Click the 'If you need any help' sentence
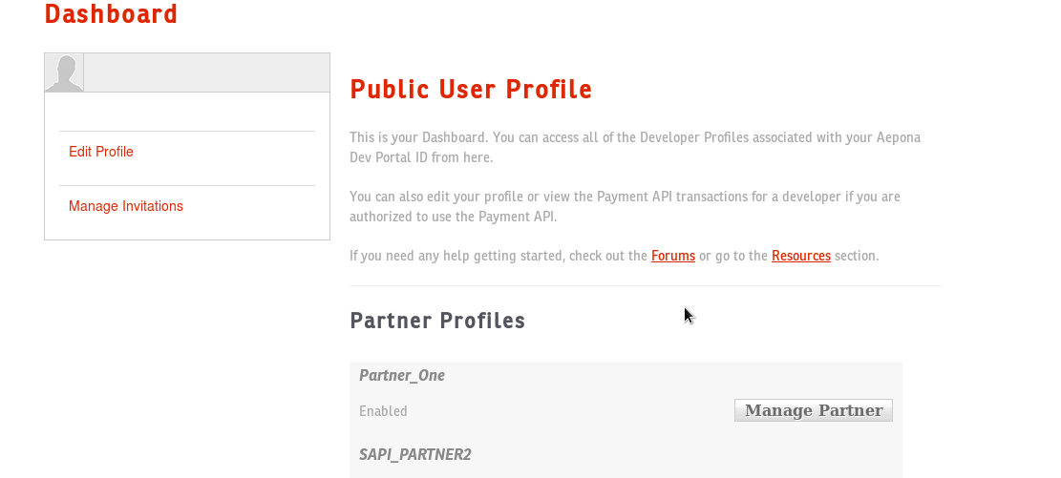This screenshot has height=478, width=1061. [x=497, y=256]
